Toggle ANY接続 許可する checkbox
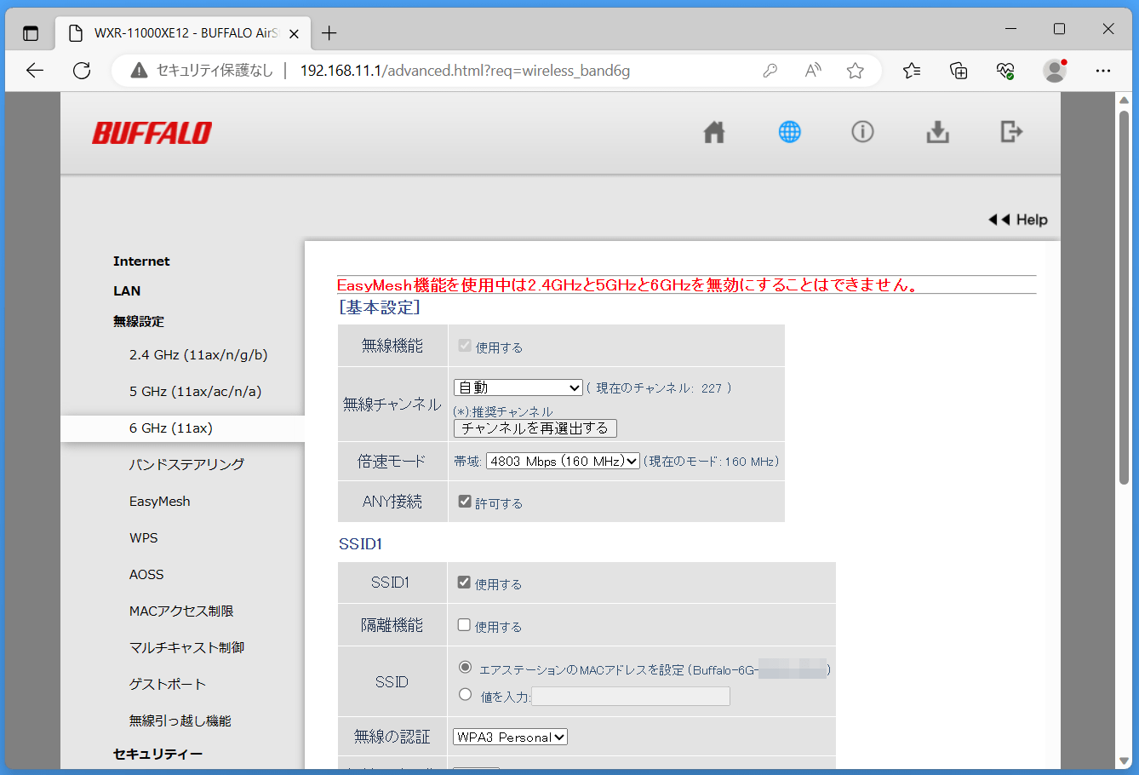 465,502
